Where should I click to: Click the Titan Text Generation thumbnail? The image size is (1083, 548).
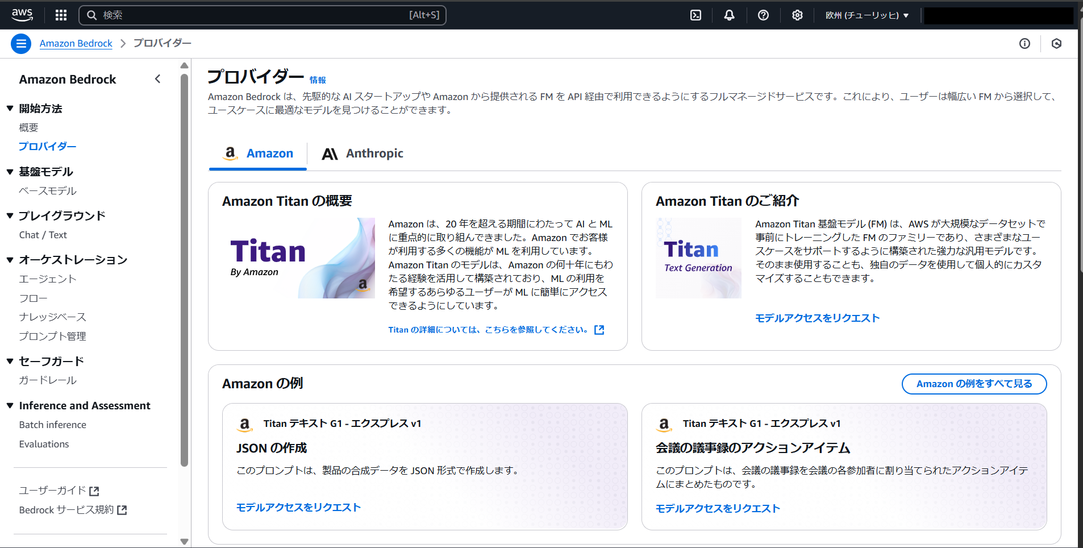pyautogui.click(x=699, y=258)
